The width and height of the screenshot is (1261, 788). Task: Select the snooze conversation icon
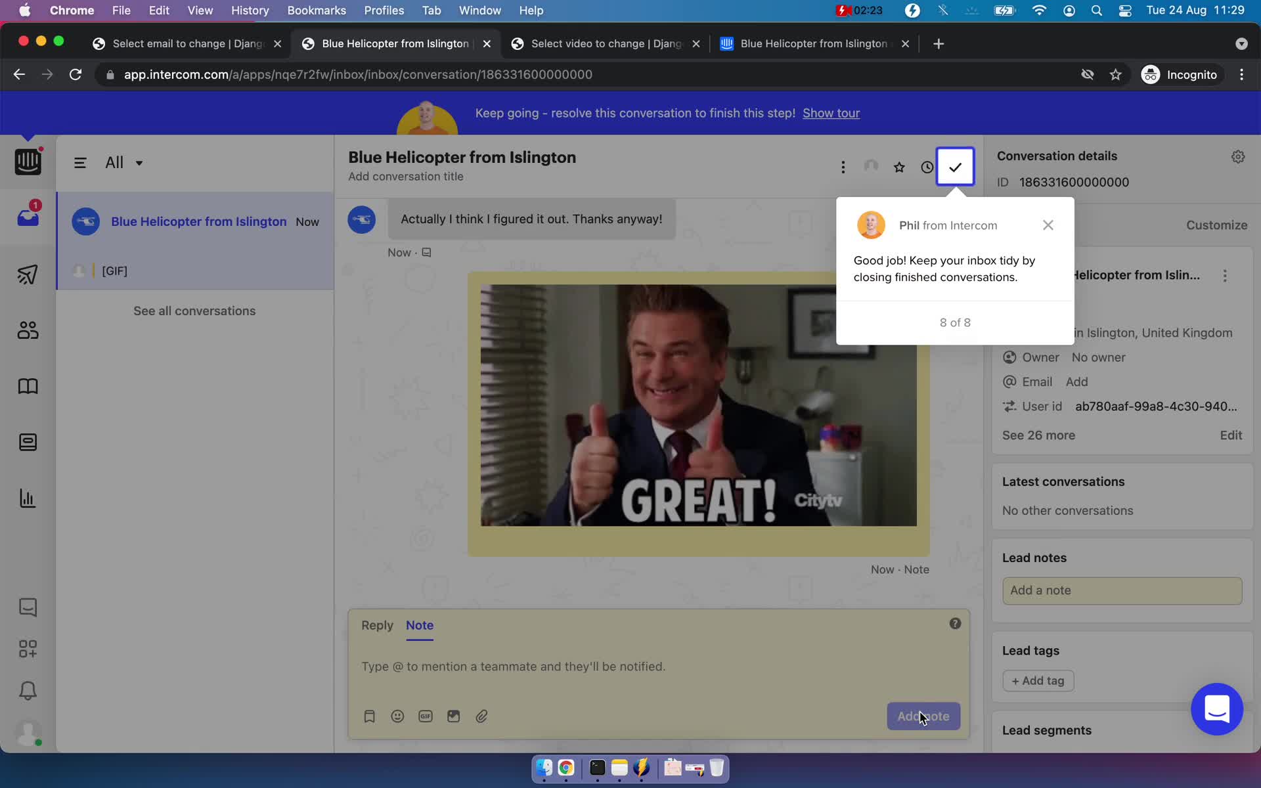point(926,166)
